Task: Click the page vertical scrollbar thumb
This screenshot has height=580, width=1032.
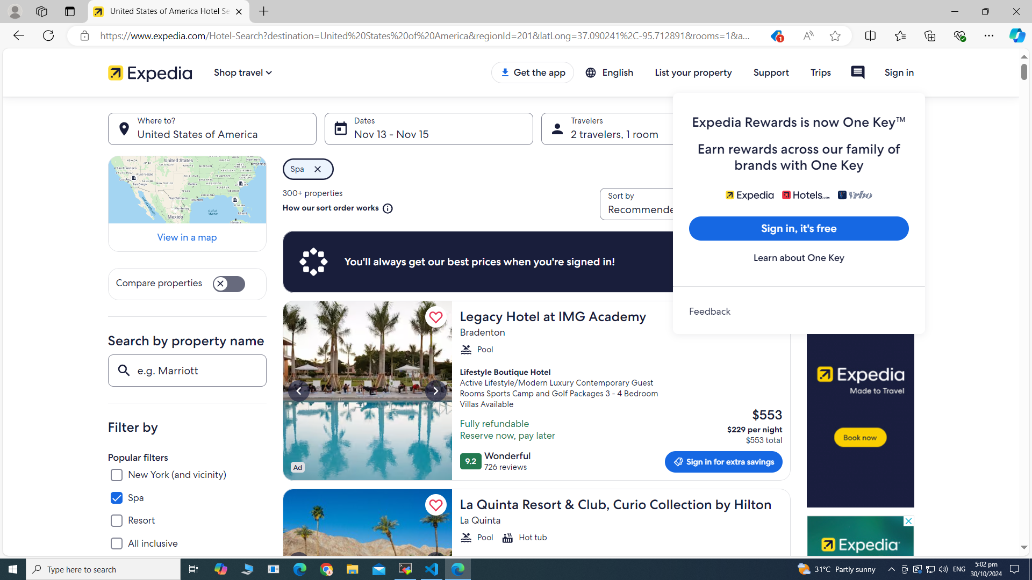Action: (x=1023, y=71)
